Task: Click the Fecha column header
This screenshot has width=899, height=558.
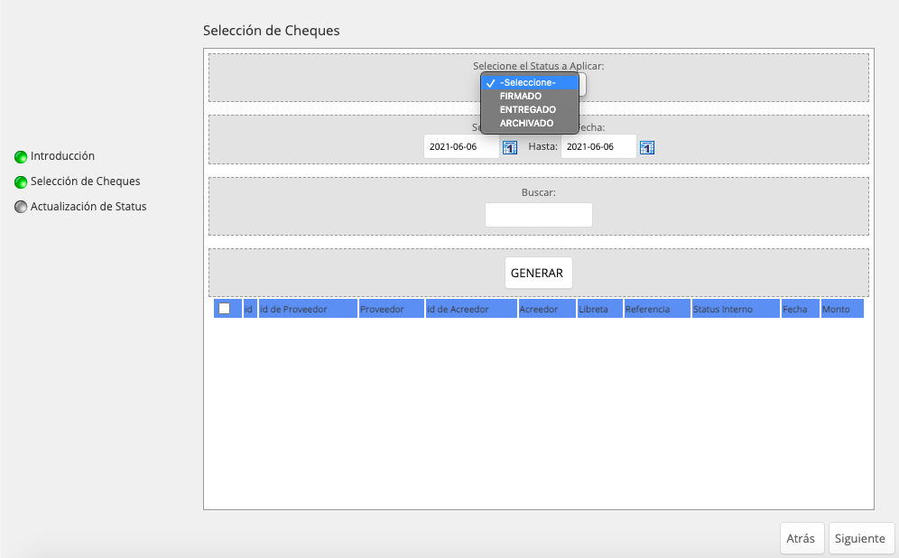Action: (x=801, y=309)
